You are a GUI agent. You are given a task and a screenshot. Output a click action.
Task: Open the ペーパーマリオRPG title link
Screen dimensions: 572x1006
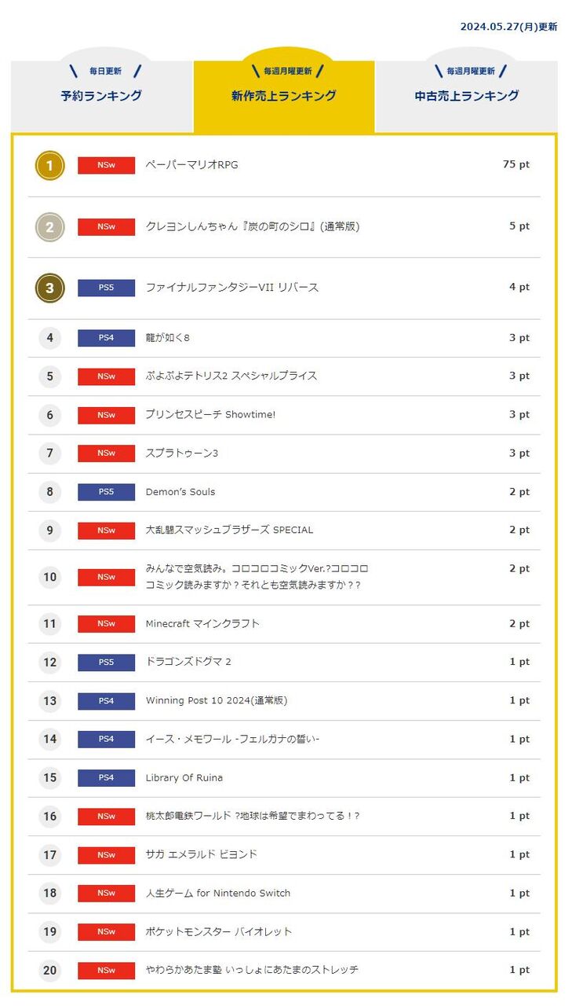pyautogui.click(x=191, y=165)
